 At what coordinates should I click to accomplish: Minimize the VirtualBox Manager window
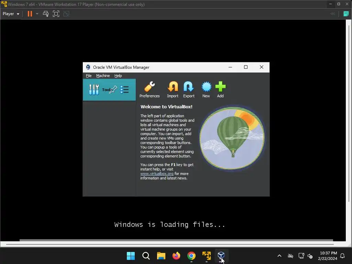tap(230, 67)
